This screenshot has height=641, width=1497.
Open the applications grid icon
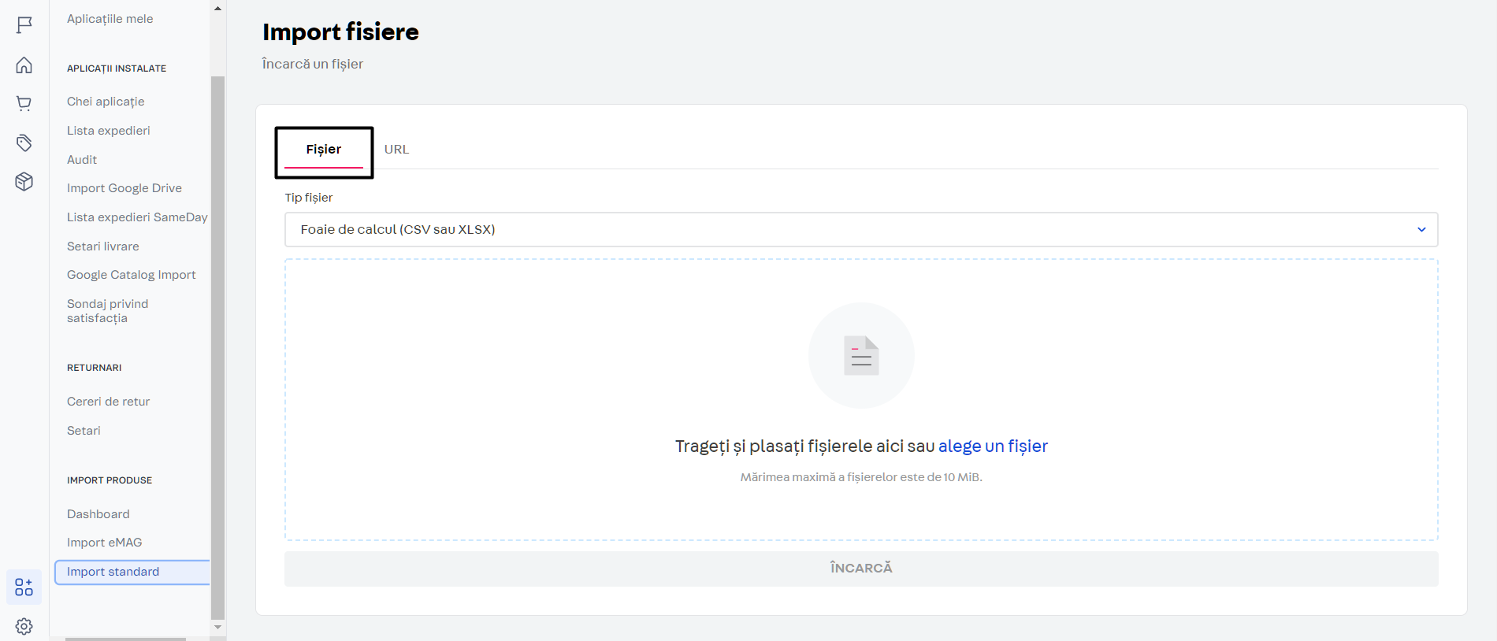[24, 587]
